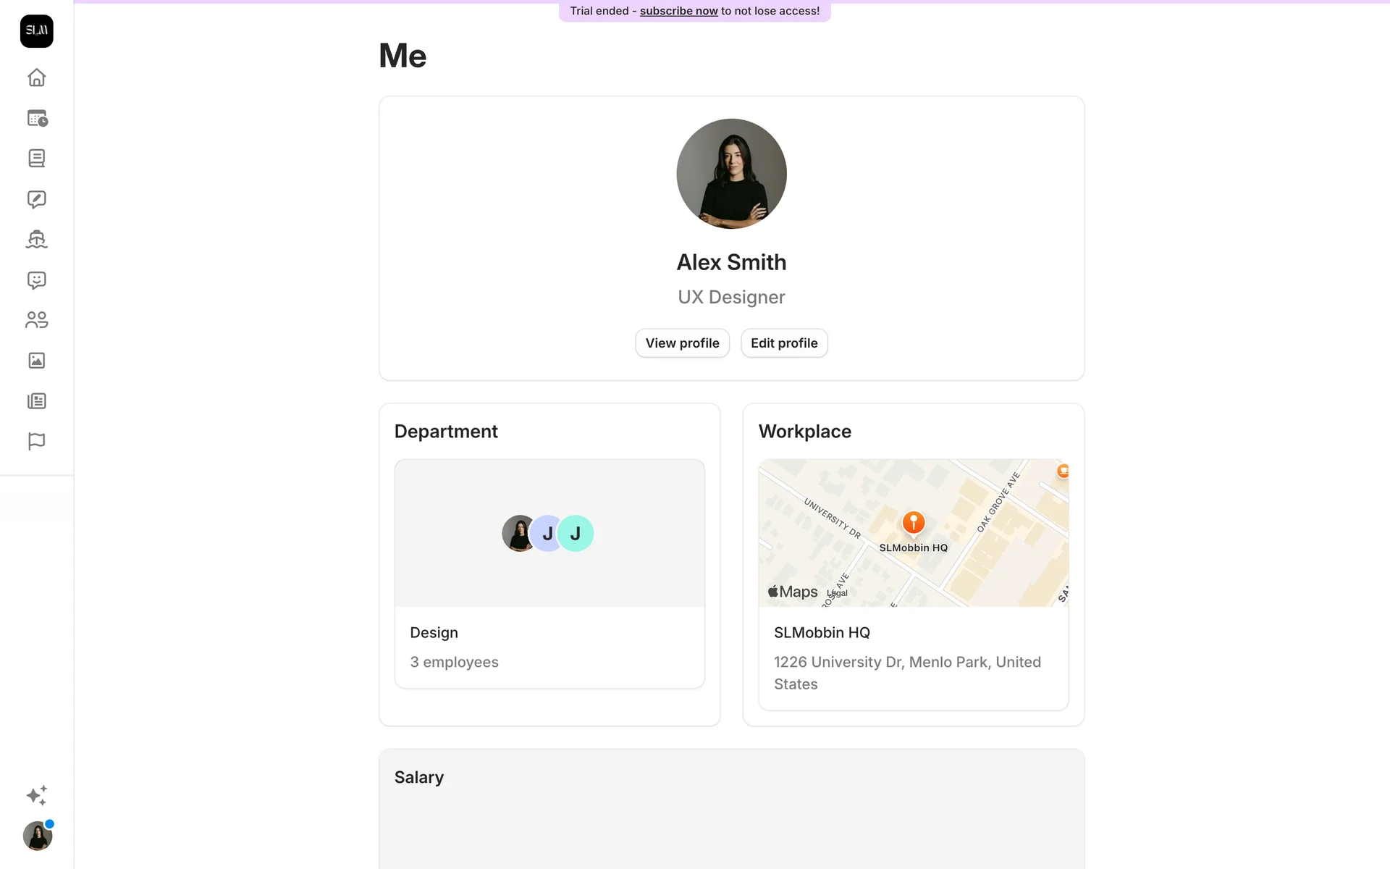
Task: Click the sparkles AI assistant icon
Action: pos(37,795)
